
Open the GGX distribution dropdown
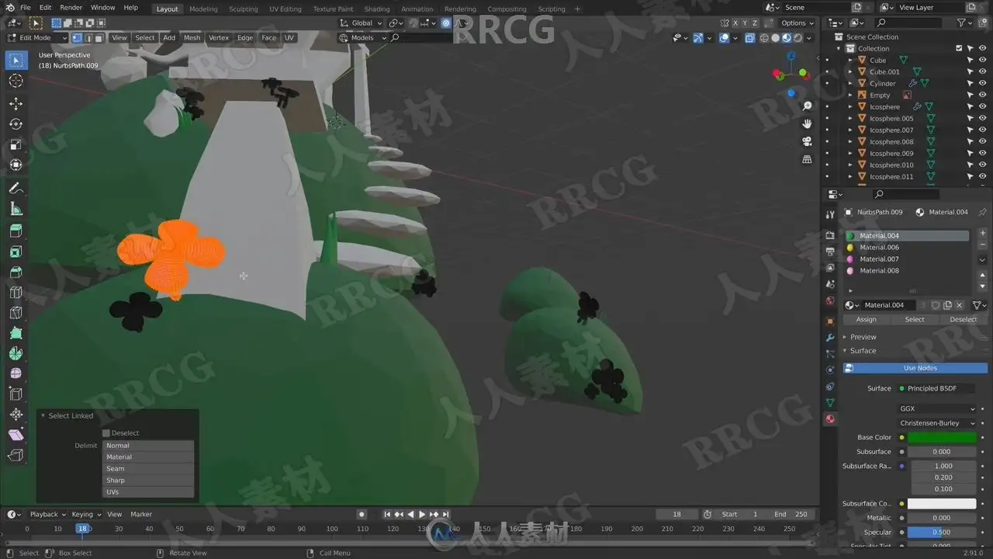(937, 408)
